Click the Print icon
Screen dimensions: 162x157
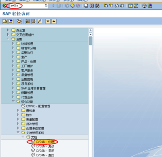86,6
